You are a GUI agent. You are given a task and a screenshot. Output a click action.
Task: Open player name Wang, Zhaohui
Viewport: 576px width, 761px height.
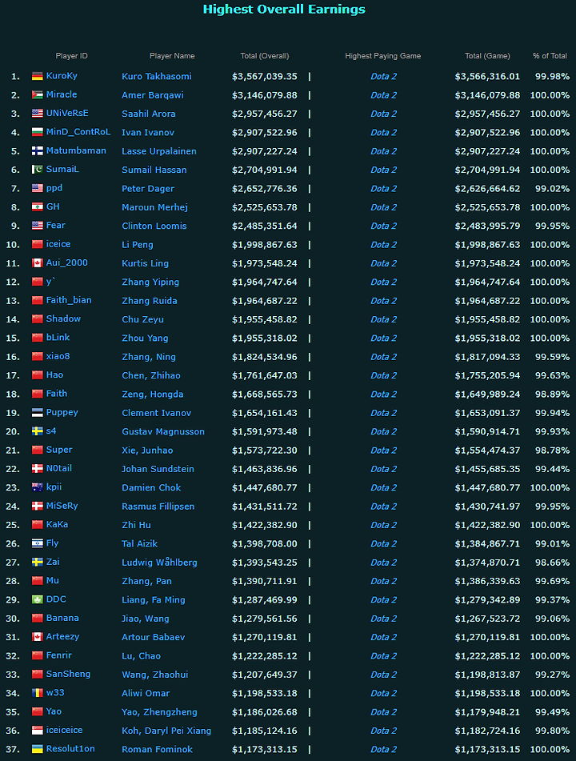pos(154,675)
